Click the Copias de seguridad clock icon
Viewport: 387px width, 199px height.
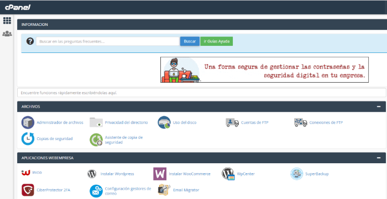click(28, 139)
